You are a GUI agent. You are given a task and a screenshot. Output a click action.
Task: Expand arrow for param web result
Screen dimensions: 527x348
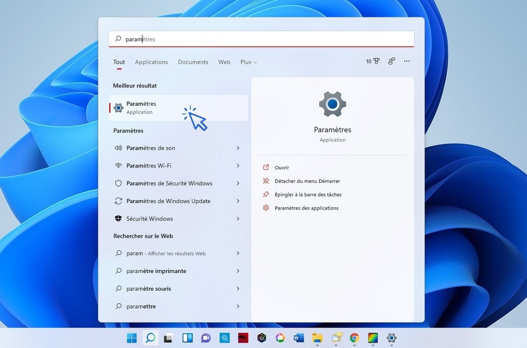(238, 253)
